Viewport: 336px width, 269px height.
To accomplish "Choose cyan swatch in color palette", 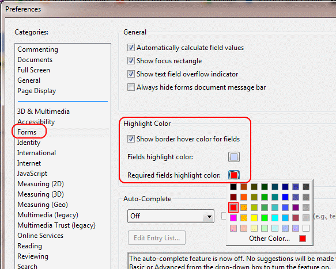I will pos(275,218).
